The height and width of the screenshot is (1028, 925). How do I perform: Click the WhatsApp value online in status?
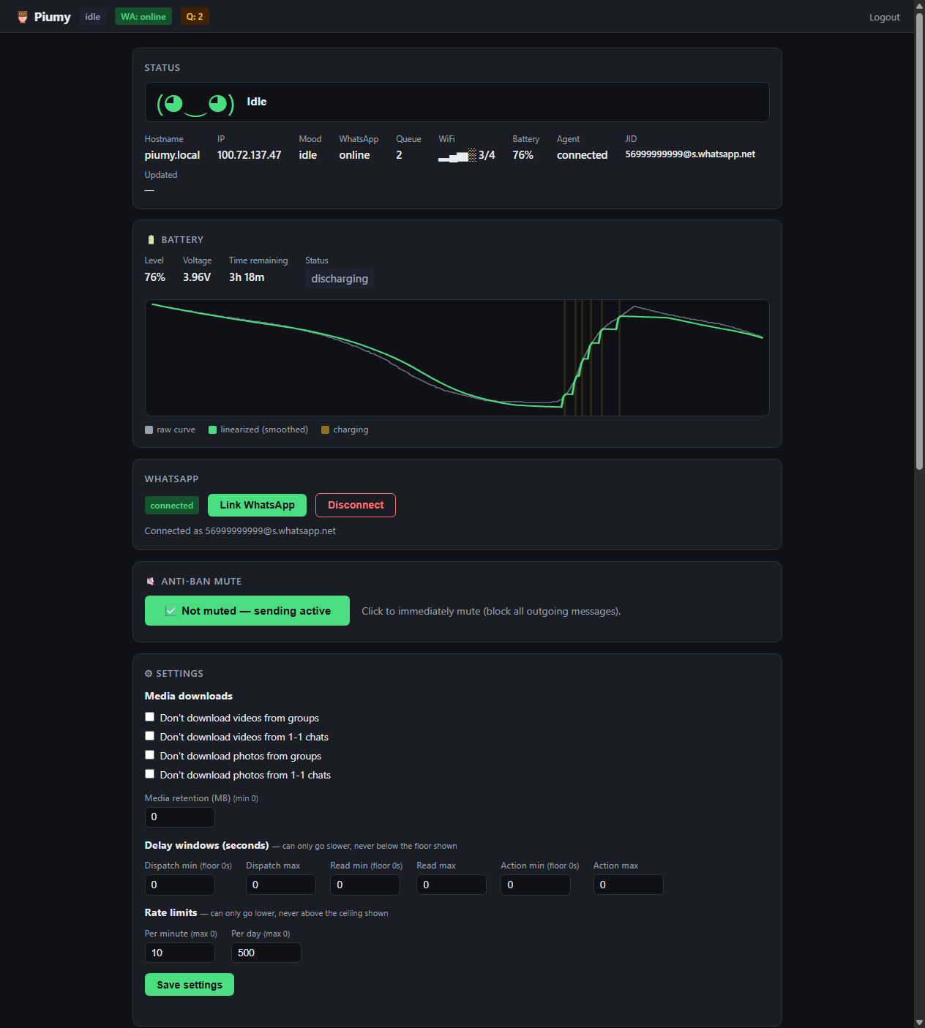tap(354, 155)
